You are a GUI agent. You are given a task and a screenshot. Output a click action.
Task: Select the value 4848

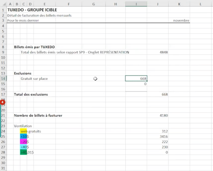[x=164, y=52]
